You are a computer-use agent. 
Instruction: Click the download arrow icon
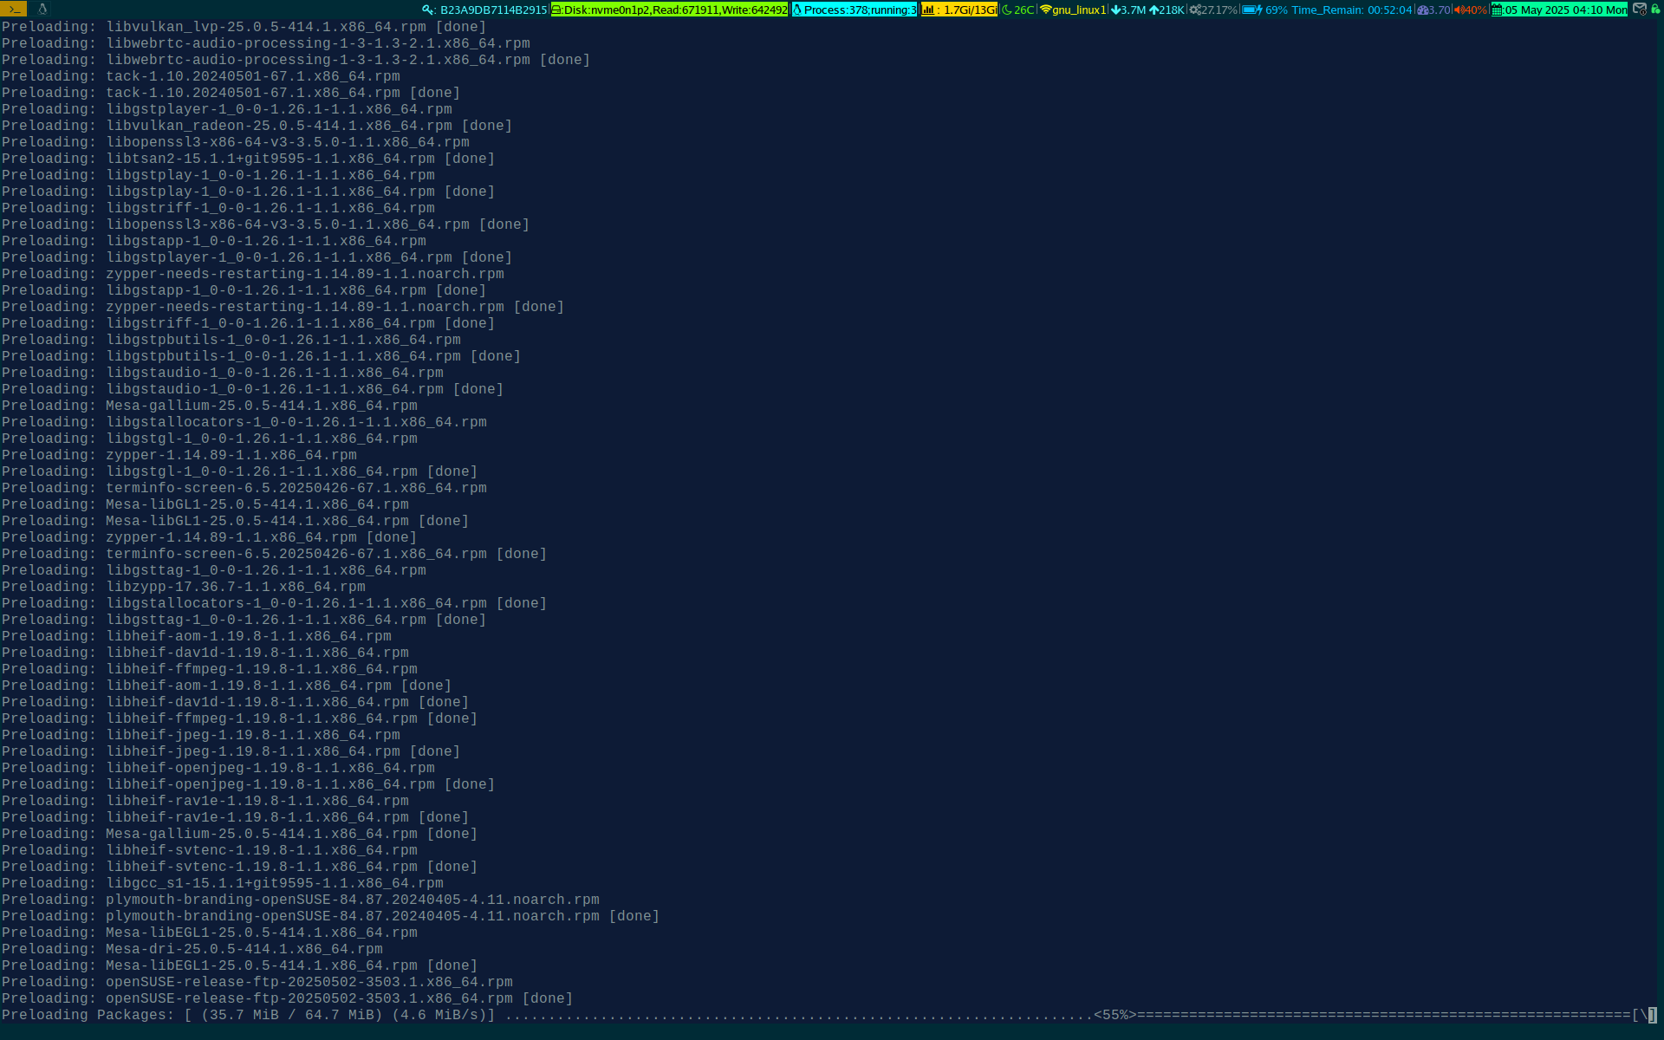[1115, 10]
